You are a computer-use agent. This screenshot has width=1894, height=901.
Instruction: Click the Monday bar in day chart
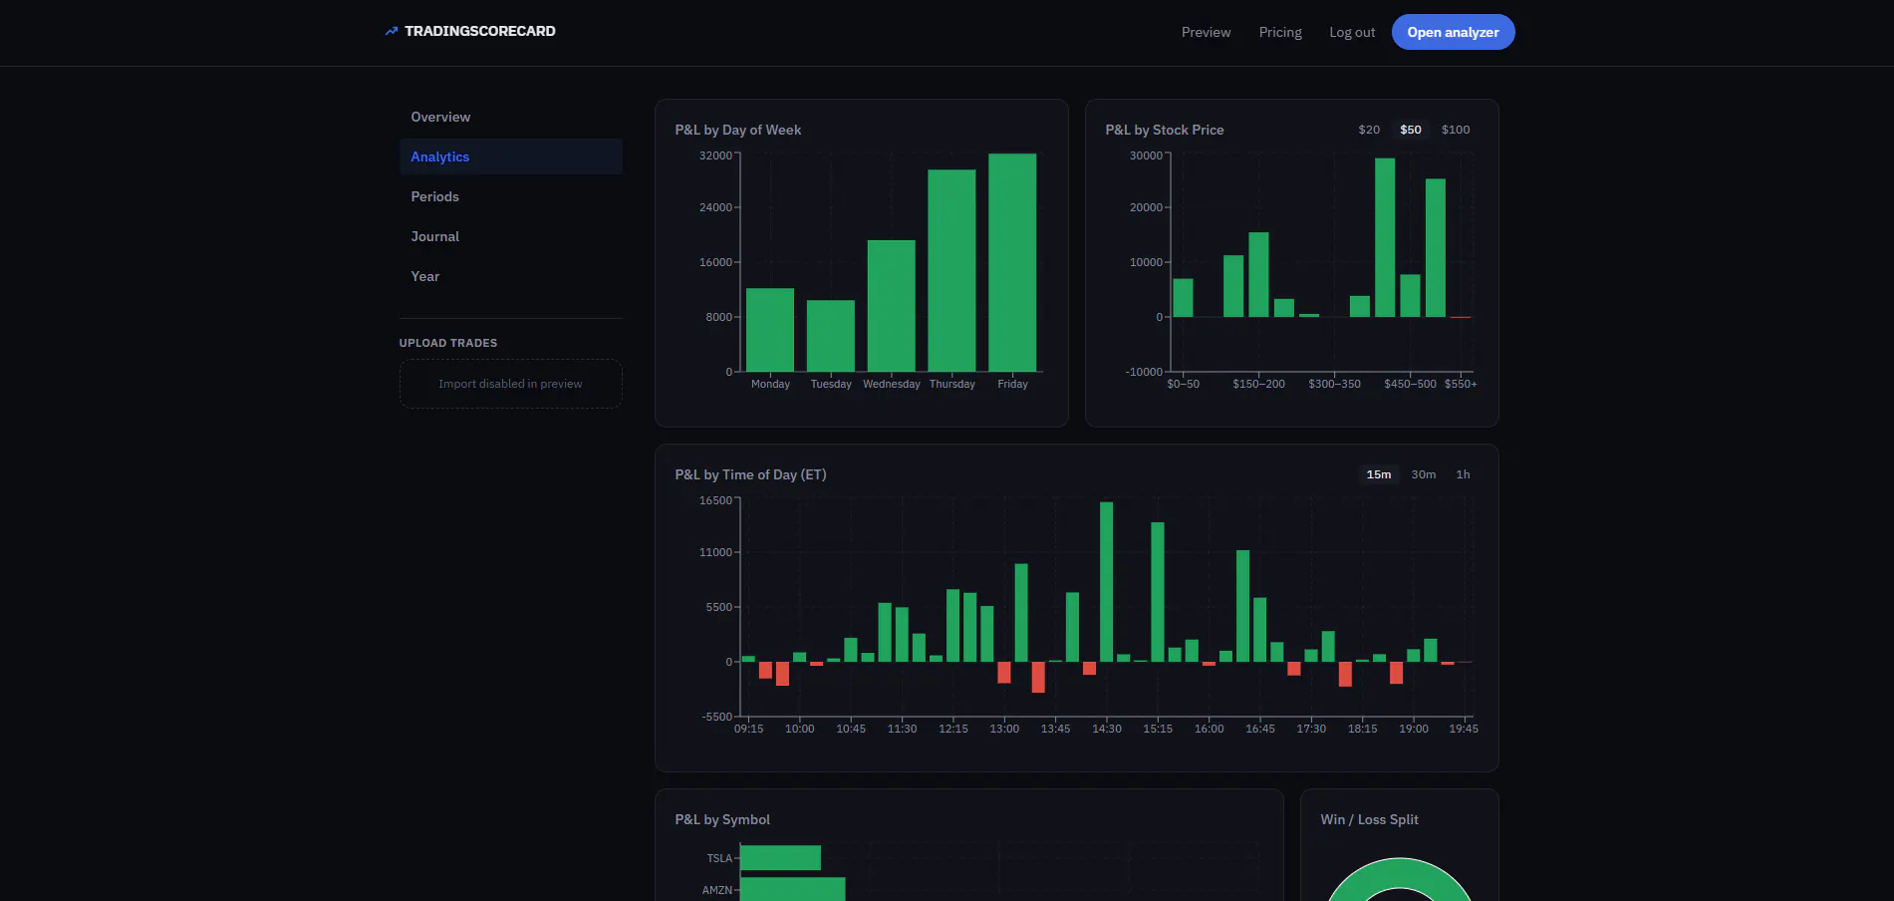coord(770,330)
